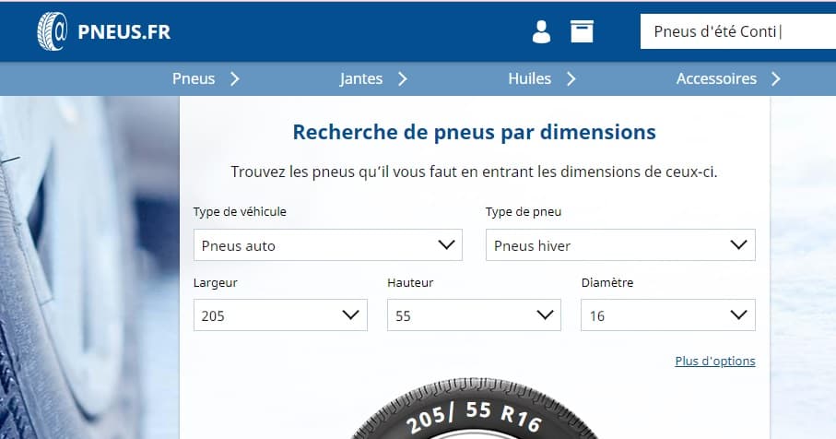
Task: Click the arrow beside Pneus
Action: [235, 79]
